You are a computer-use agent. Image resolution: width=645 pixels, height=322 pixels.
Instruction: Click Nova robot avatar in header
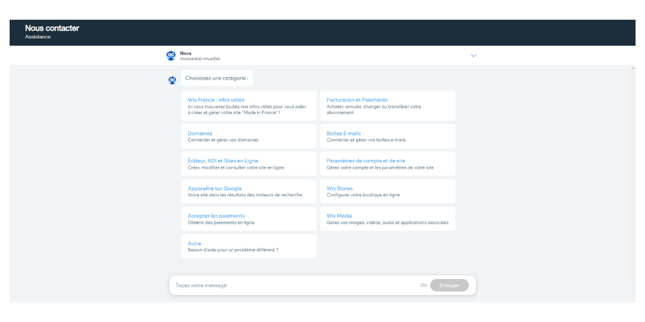coord(171,55)
